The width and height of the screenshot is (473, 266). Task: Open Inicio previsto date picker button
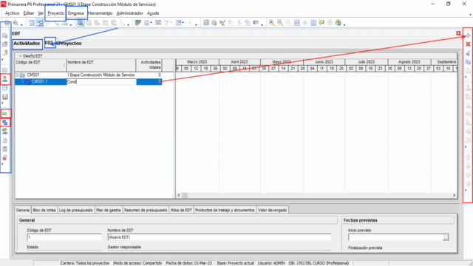pos(446,237)
